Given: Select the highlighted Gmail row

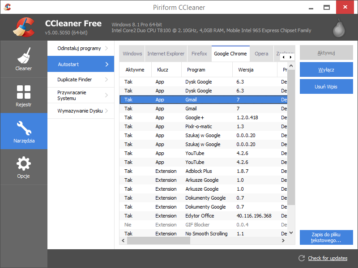Looking at the screenshot, I should [x=203, y=100].
